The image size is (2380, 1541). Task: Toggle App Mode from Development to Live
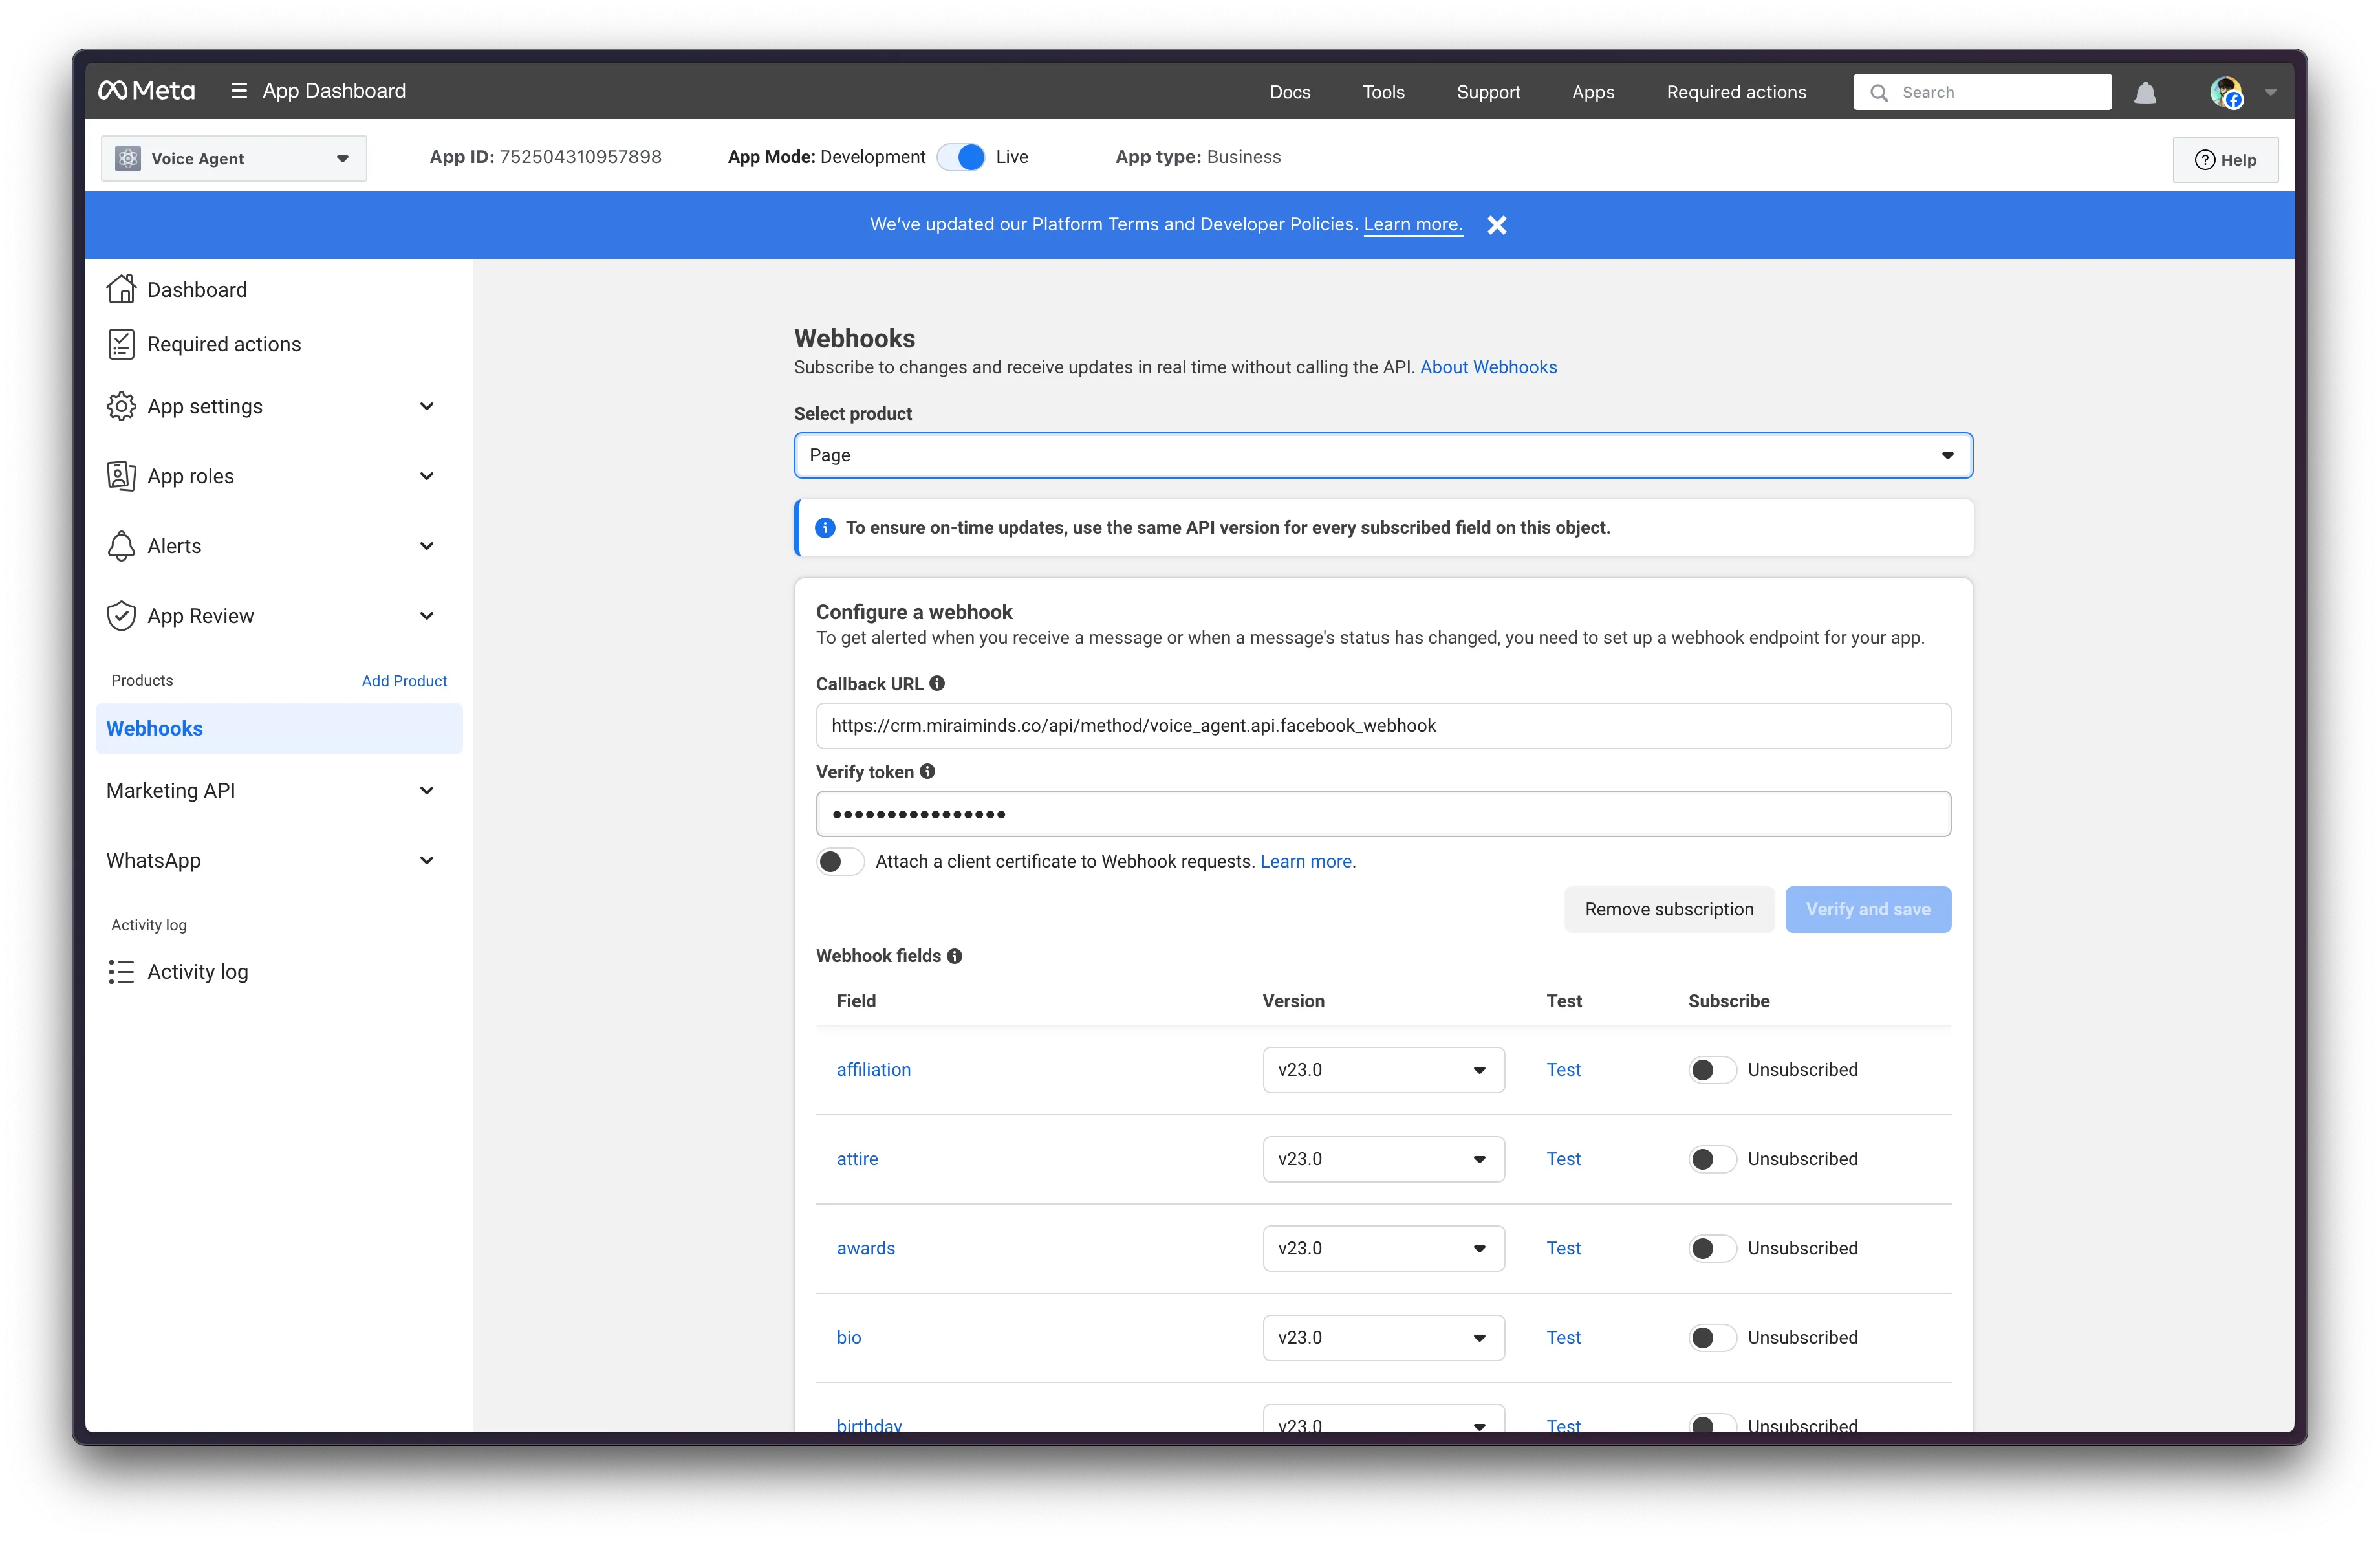click(x=961, y=157)
